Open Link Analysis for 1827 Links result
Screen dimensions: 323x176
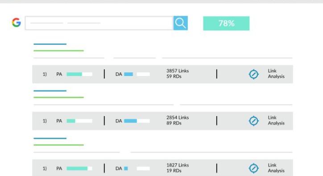pyautogui.click(x=276, y=168)
